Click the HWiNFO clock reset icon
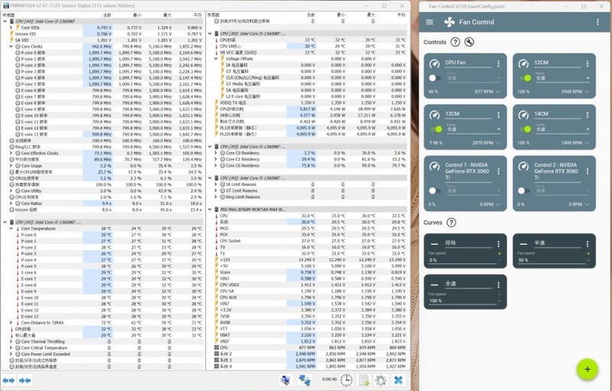612x391 pixels. click(x=346, y=380)
